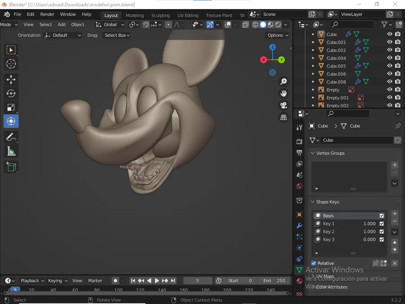Image resolution: width=405 pixels, height=304 pixels.
Task: Clear shape keys with the X button
Action: click(x=395, y=263)
